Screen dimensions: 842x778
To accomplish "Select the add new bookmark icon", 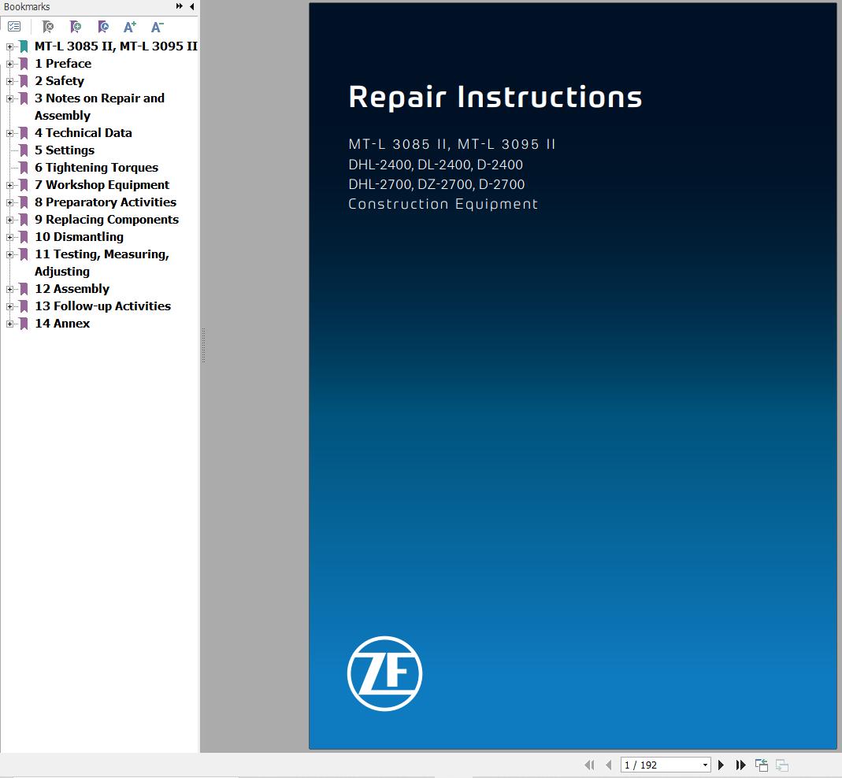I will (76, 26).
